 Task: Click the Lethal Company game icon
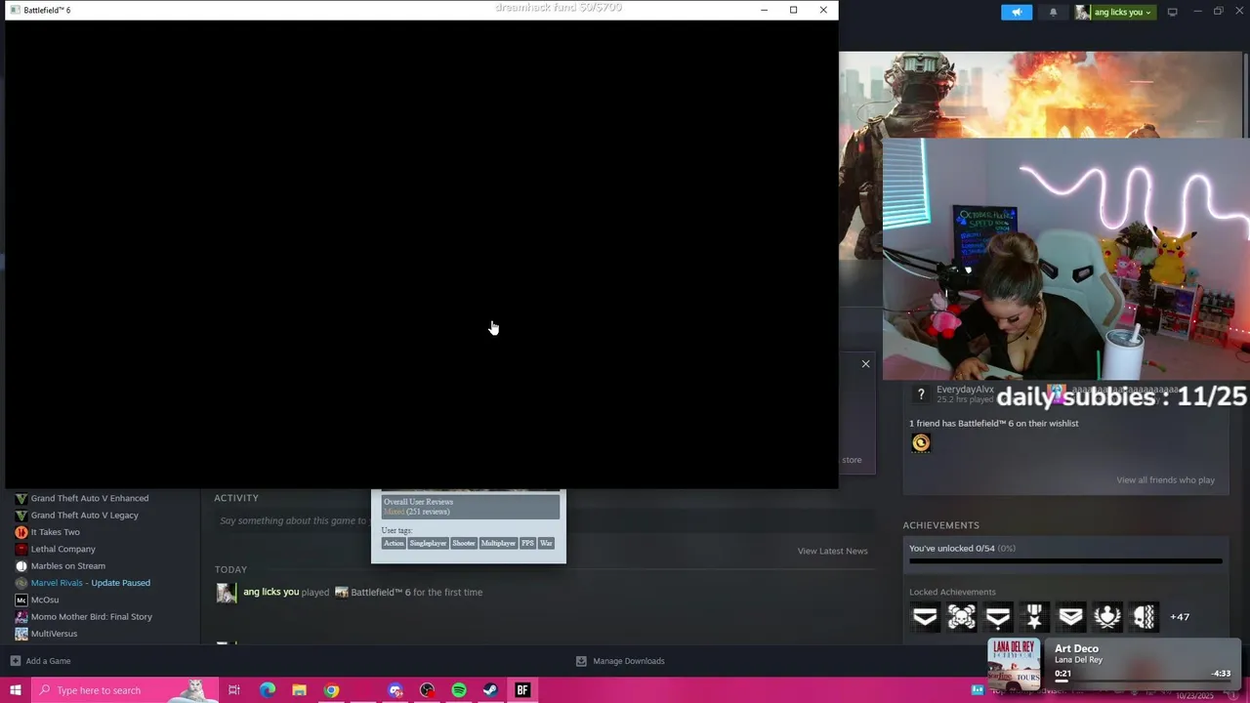click(21, 549)
